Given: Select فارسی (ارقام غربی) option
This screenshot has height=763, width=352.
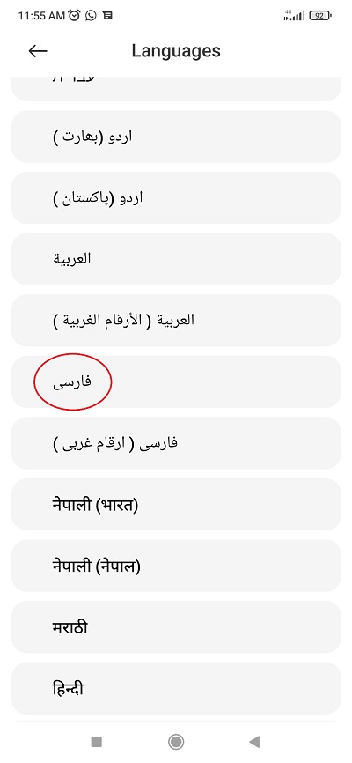Looking at the screenshot, I should 176,443.
